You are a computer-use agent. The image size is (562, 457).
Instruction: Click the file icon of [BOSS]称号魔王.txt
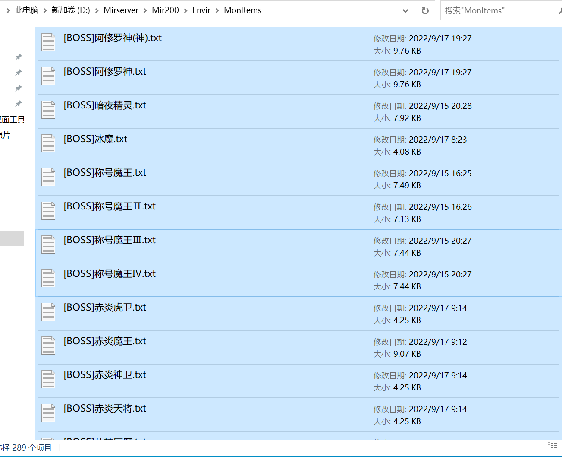click(x=48, y=177)
